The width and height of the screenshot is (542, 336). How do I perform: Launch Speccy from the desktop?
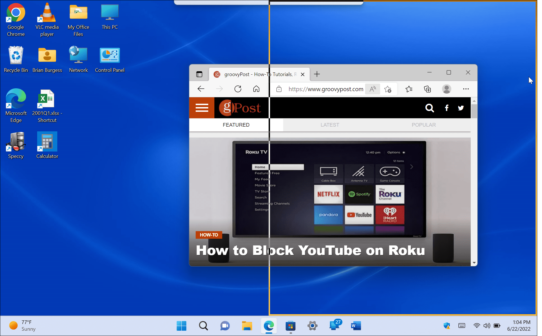click(16, 142)
